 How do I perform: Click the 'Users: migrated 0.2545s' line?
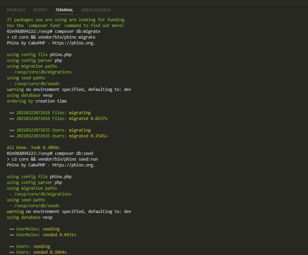pyautogui.click(x=58, y=136)
